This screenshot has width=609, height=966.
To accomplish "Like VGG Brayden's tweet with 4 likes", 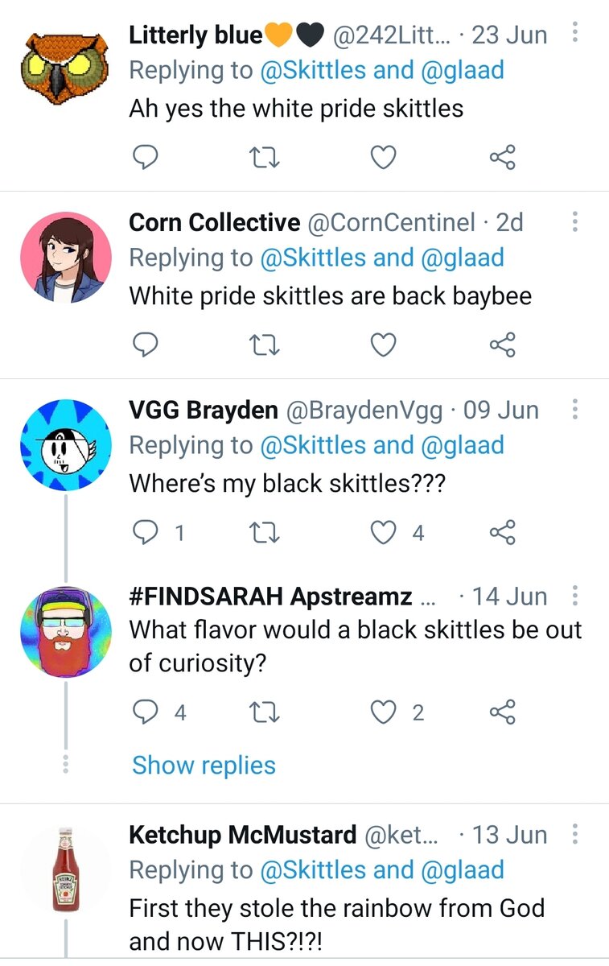I will [383, 532].
